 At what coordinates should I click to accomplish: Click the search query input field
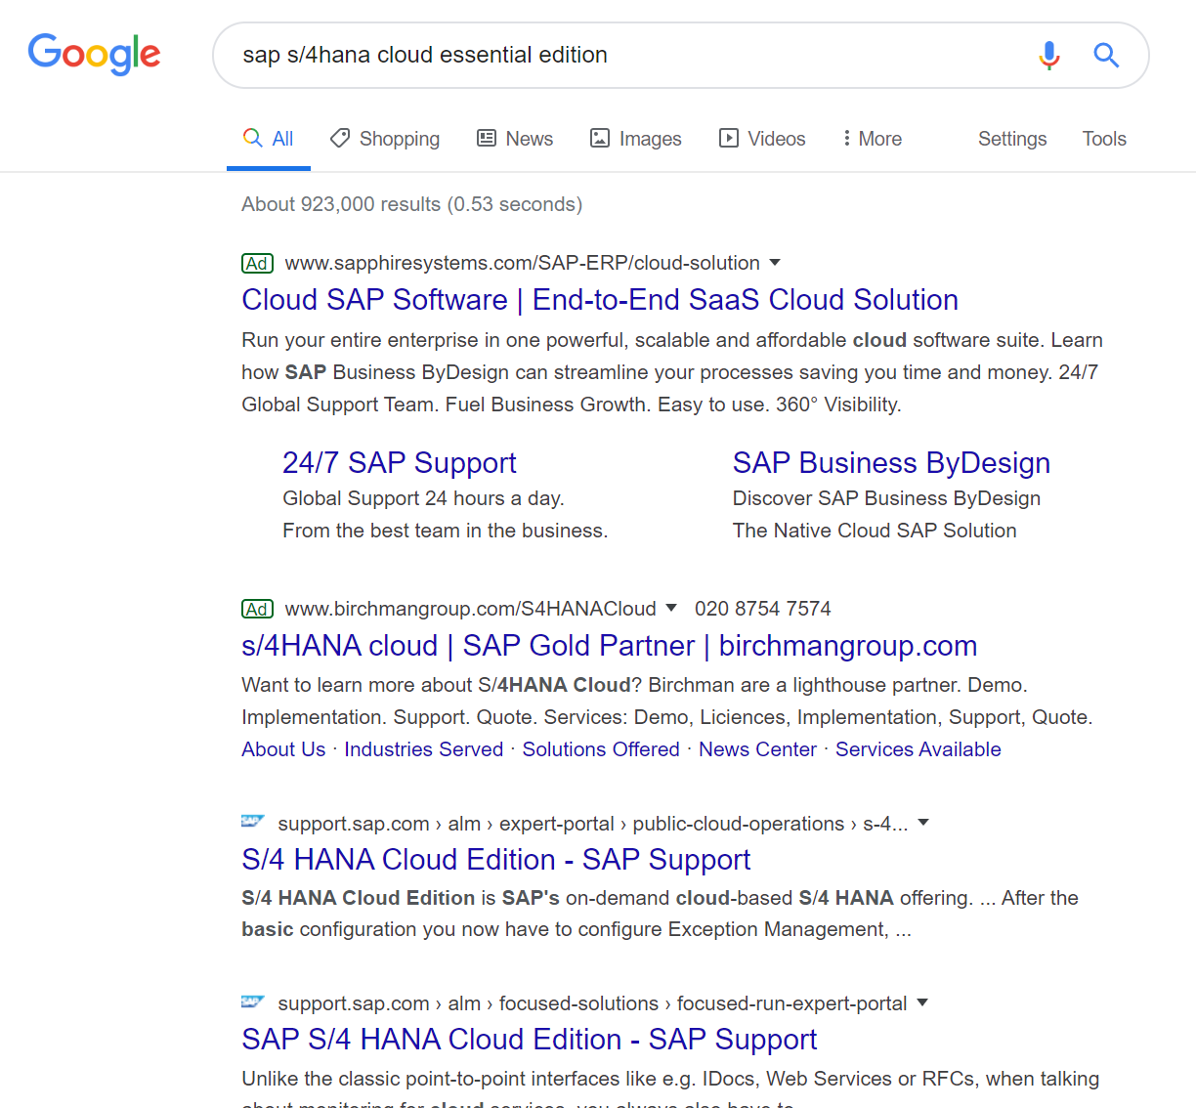click(x=625, y=55)
